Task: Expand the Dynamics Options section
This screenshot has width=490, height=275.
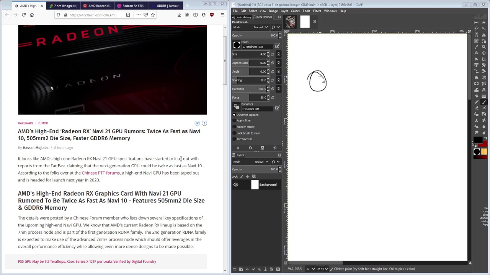Action: coord(234,115)
